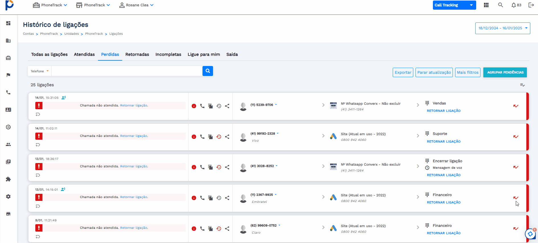Expand the first PhoneTrack account dropdown
Viewport: 538px width, 243px height.
point(50,5)
